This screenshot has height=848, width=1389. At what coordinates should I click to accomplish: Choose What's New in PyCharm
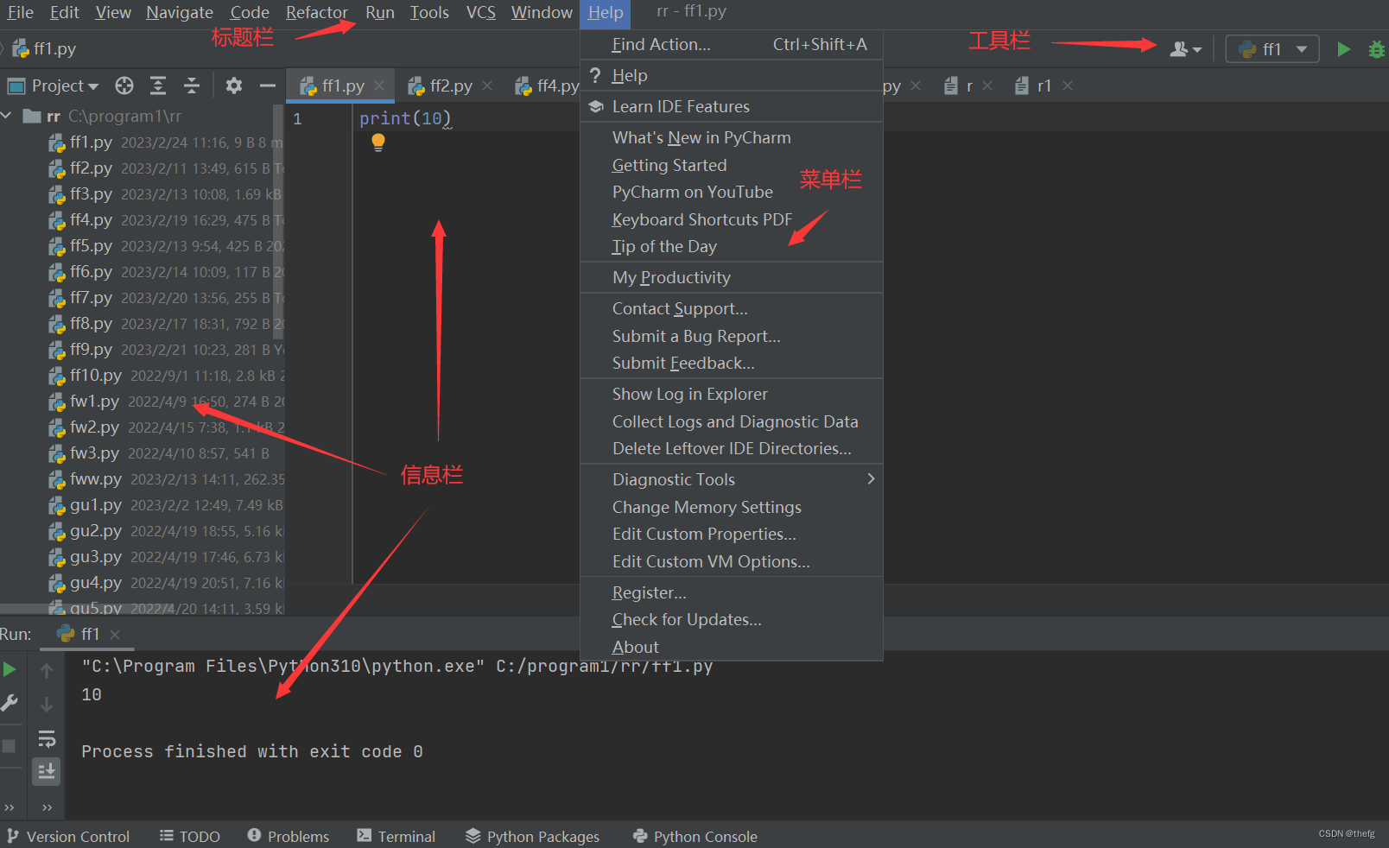732,137
